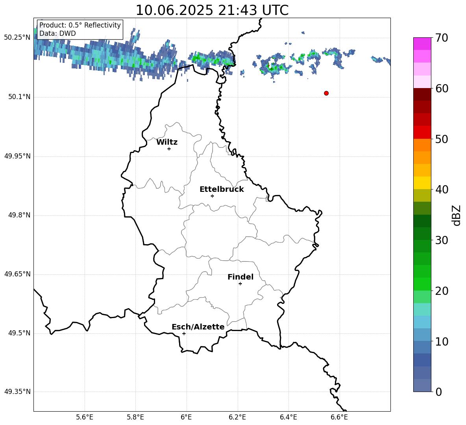Click the Product: 0.5° Reflectivity text
This screenshot has height=425, width=466.
[80, 25]
